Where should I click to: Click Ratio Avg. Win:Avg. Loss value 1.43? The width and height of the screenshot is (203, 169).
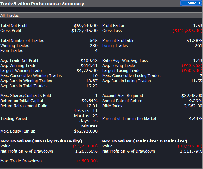click(198, 61)
